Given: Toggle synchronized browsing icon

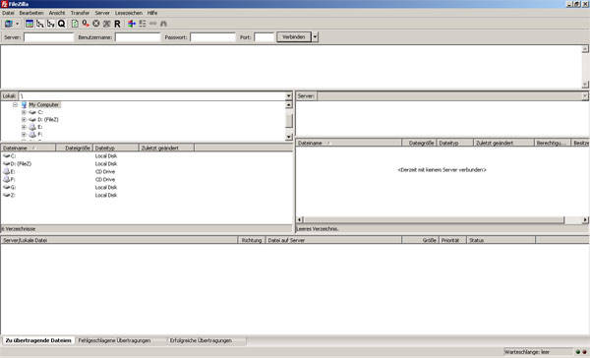Looking at the screenshot, I should point(152,24).
